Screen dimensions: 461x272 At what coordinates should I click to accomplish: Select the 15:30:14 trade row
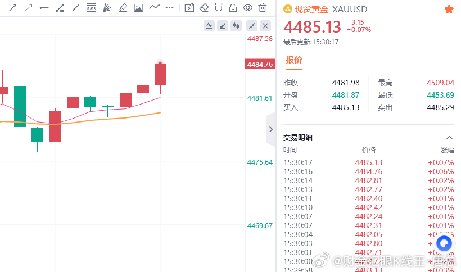tap(369, 180)
